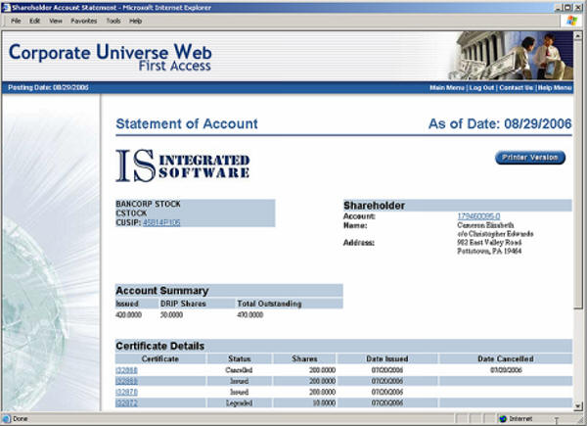This screenshot has width=587, height=426.
Task: Click the Status column header
Action: (x=240, y=359)
